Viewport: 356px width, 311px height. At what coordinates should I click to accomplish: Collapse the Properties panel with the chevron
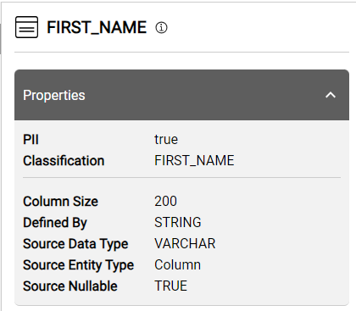[x=331, y=95]
